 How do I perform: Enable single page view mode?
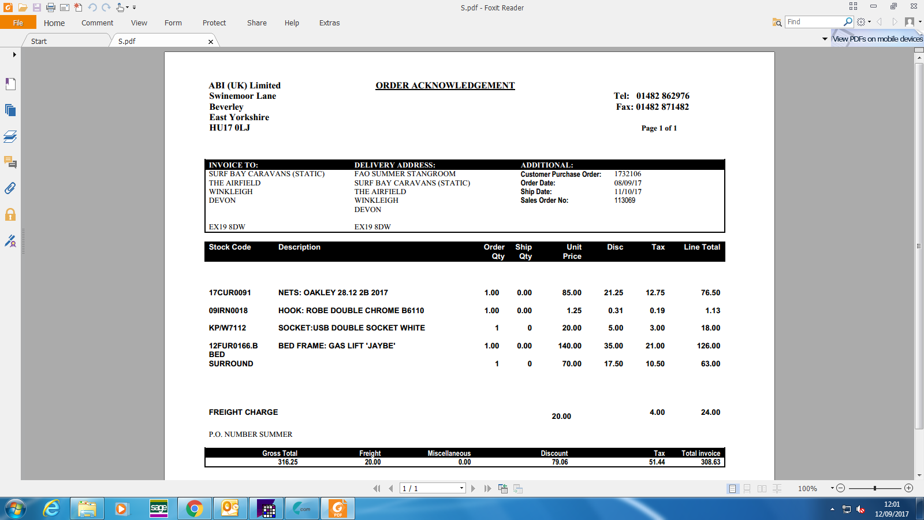pyautogui.click(x=732, y=489)
